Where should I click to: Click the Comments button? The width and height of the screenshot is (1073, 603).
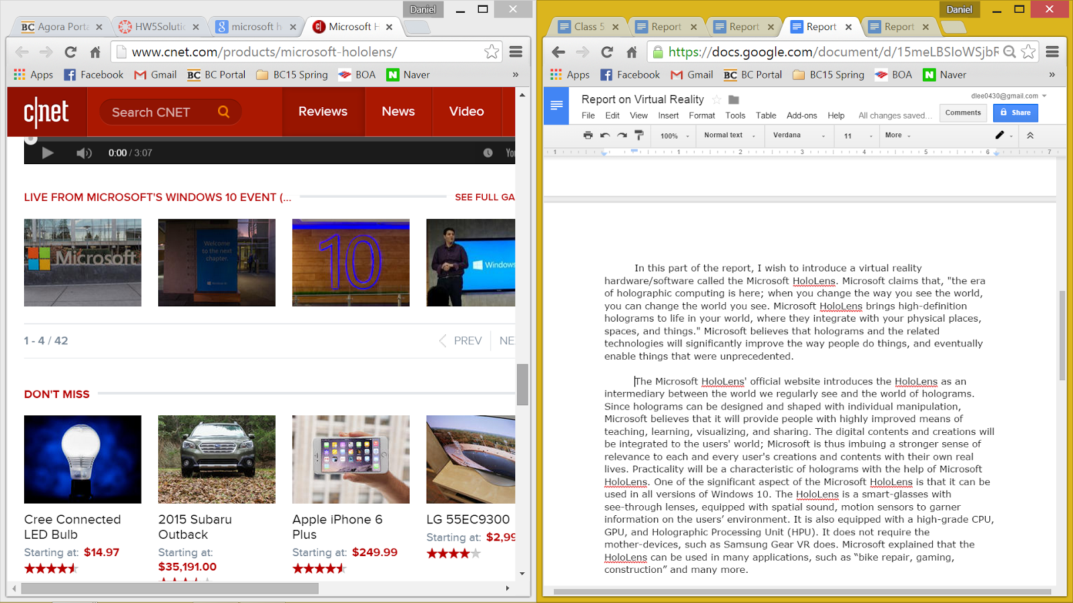click(963, 113)
